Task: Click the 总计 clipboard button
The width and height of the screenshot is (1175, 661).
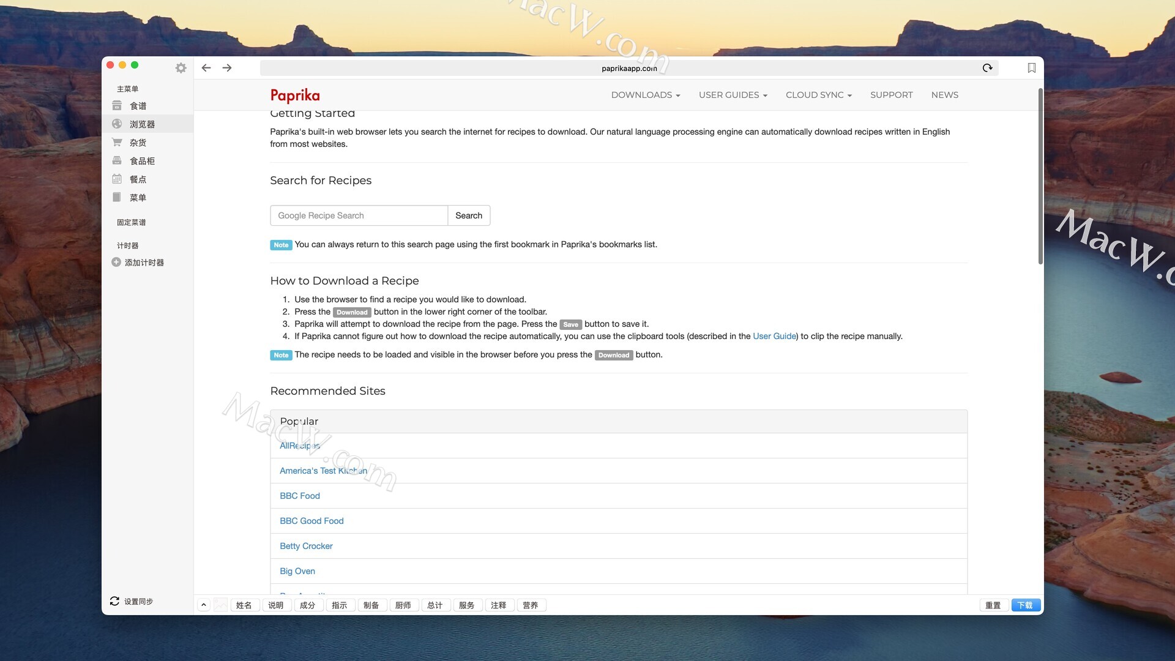Action: coord(435,605)
